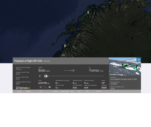Open the aircraft photo thumbnail
Viewport: 151px width, 127px height.
pos(125,67)
